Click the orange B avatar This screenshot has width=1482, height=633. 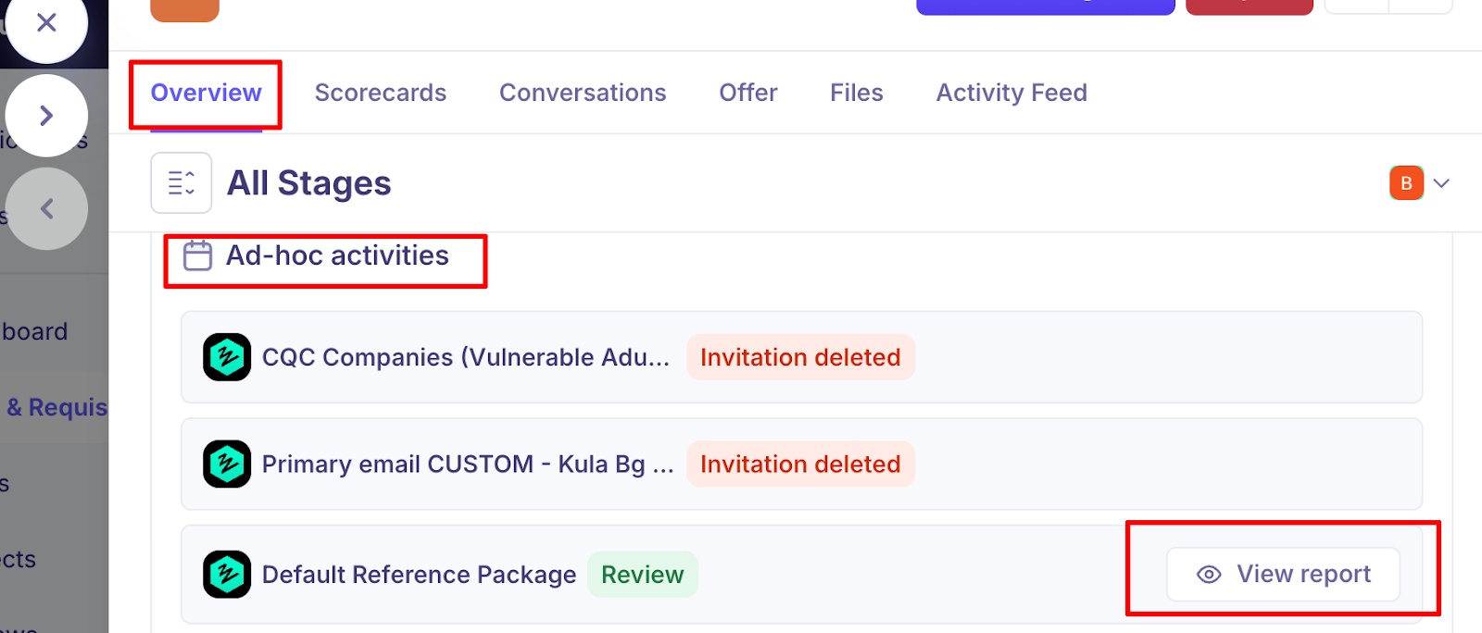[x=1406, y=183]
